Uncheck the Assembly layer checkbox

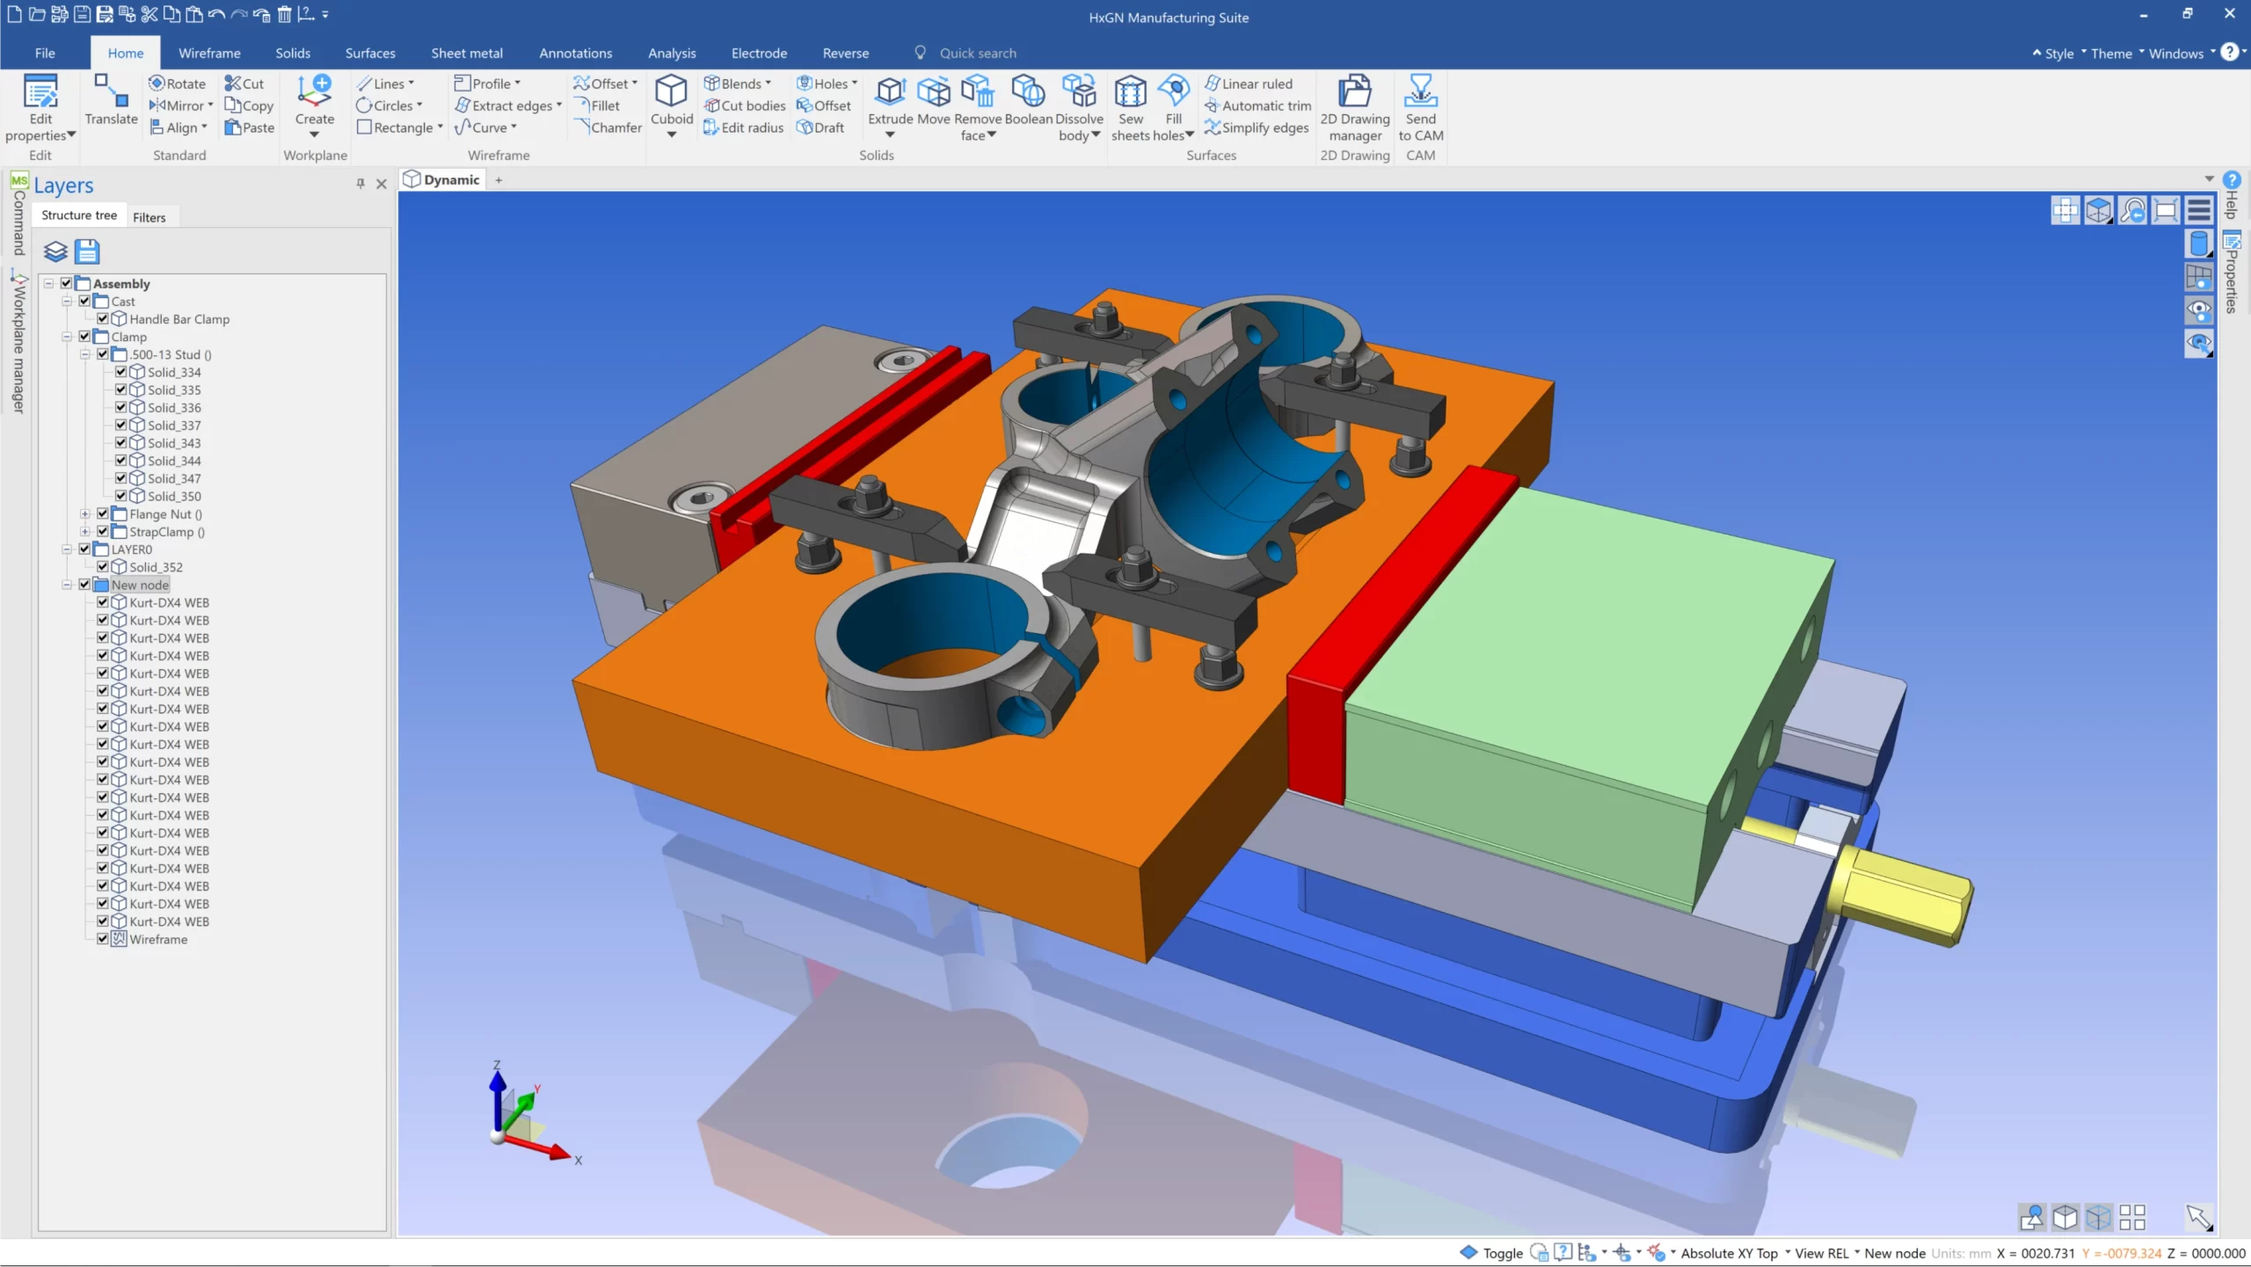pyautogui.click(x=67, y=283)
